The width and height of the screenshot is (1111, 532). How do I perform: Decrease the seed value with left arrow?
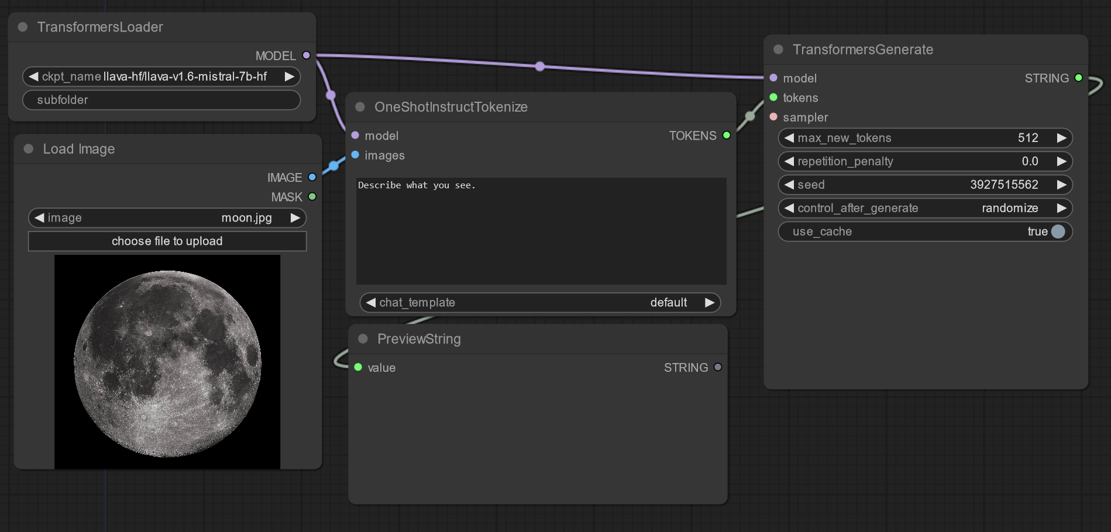(789, 185)
